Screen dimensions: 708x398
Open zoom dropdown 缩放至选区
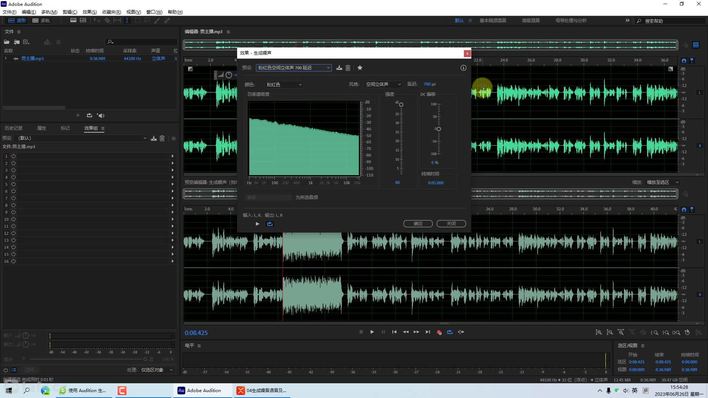(662, 182)
